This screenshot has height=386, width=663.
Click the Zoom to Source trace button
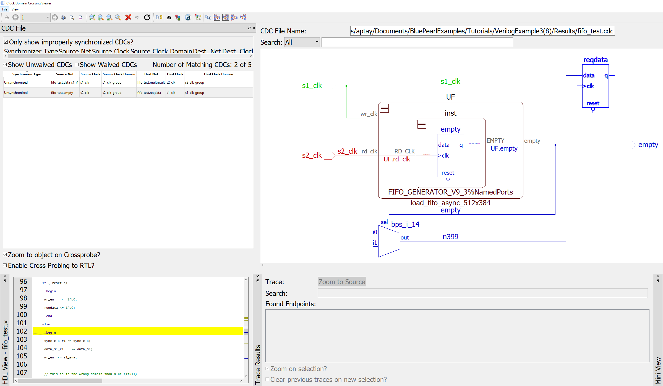[342, 281]
